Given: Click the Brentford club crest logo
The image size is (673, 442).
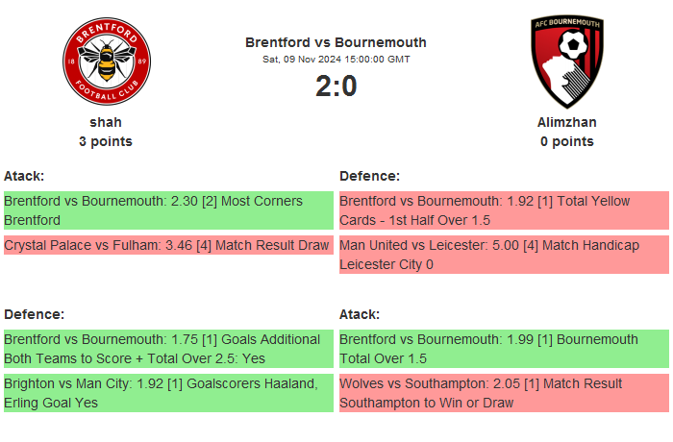Looking at the screenshot, I should (x=106, y=61).
